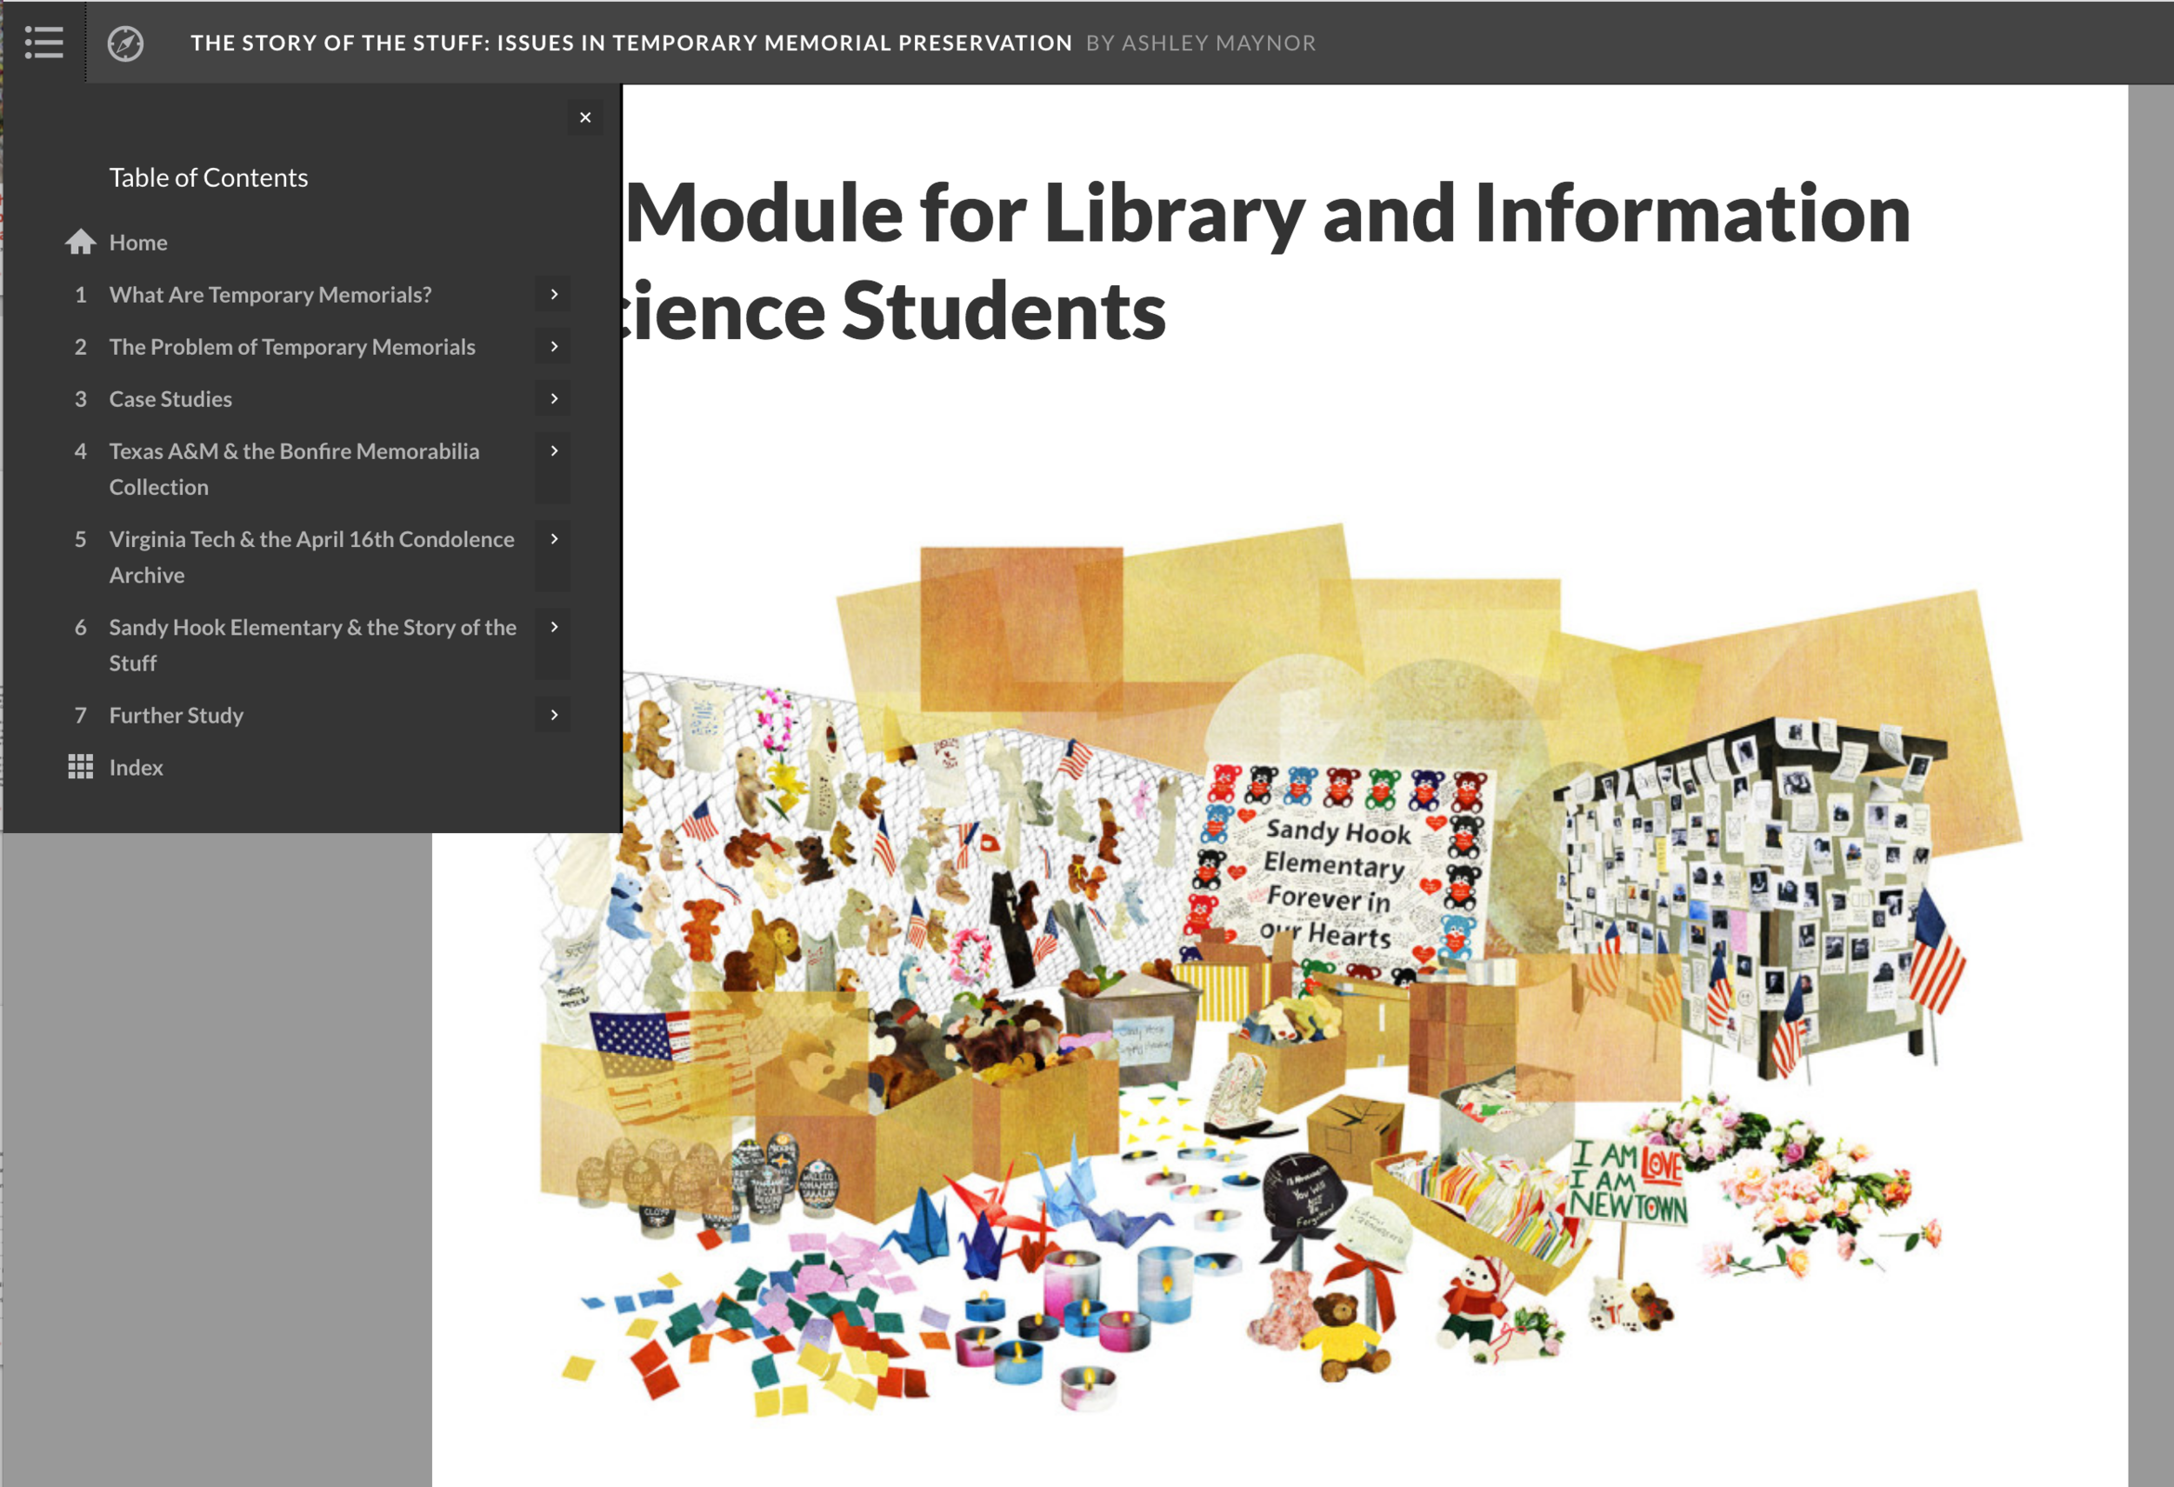Viewport: 2174px width, 1487px height.
Task: Open The Problem of Temporary Memorials
Action: coord(292,347)
